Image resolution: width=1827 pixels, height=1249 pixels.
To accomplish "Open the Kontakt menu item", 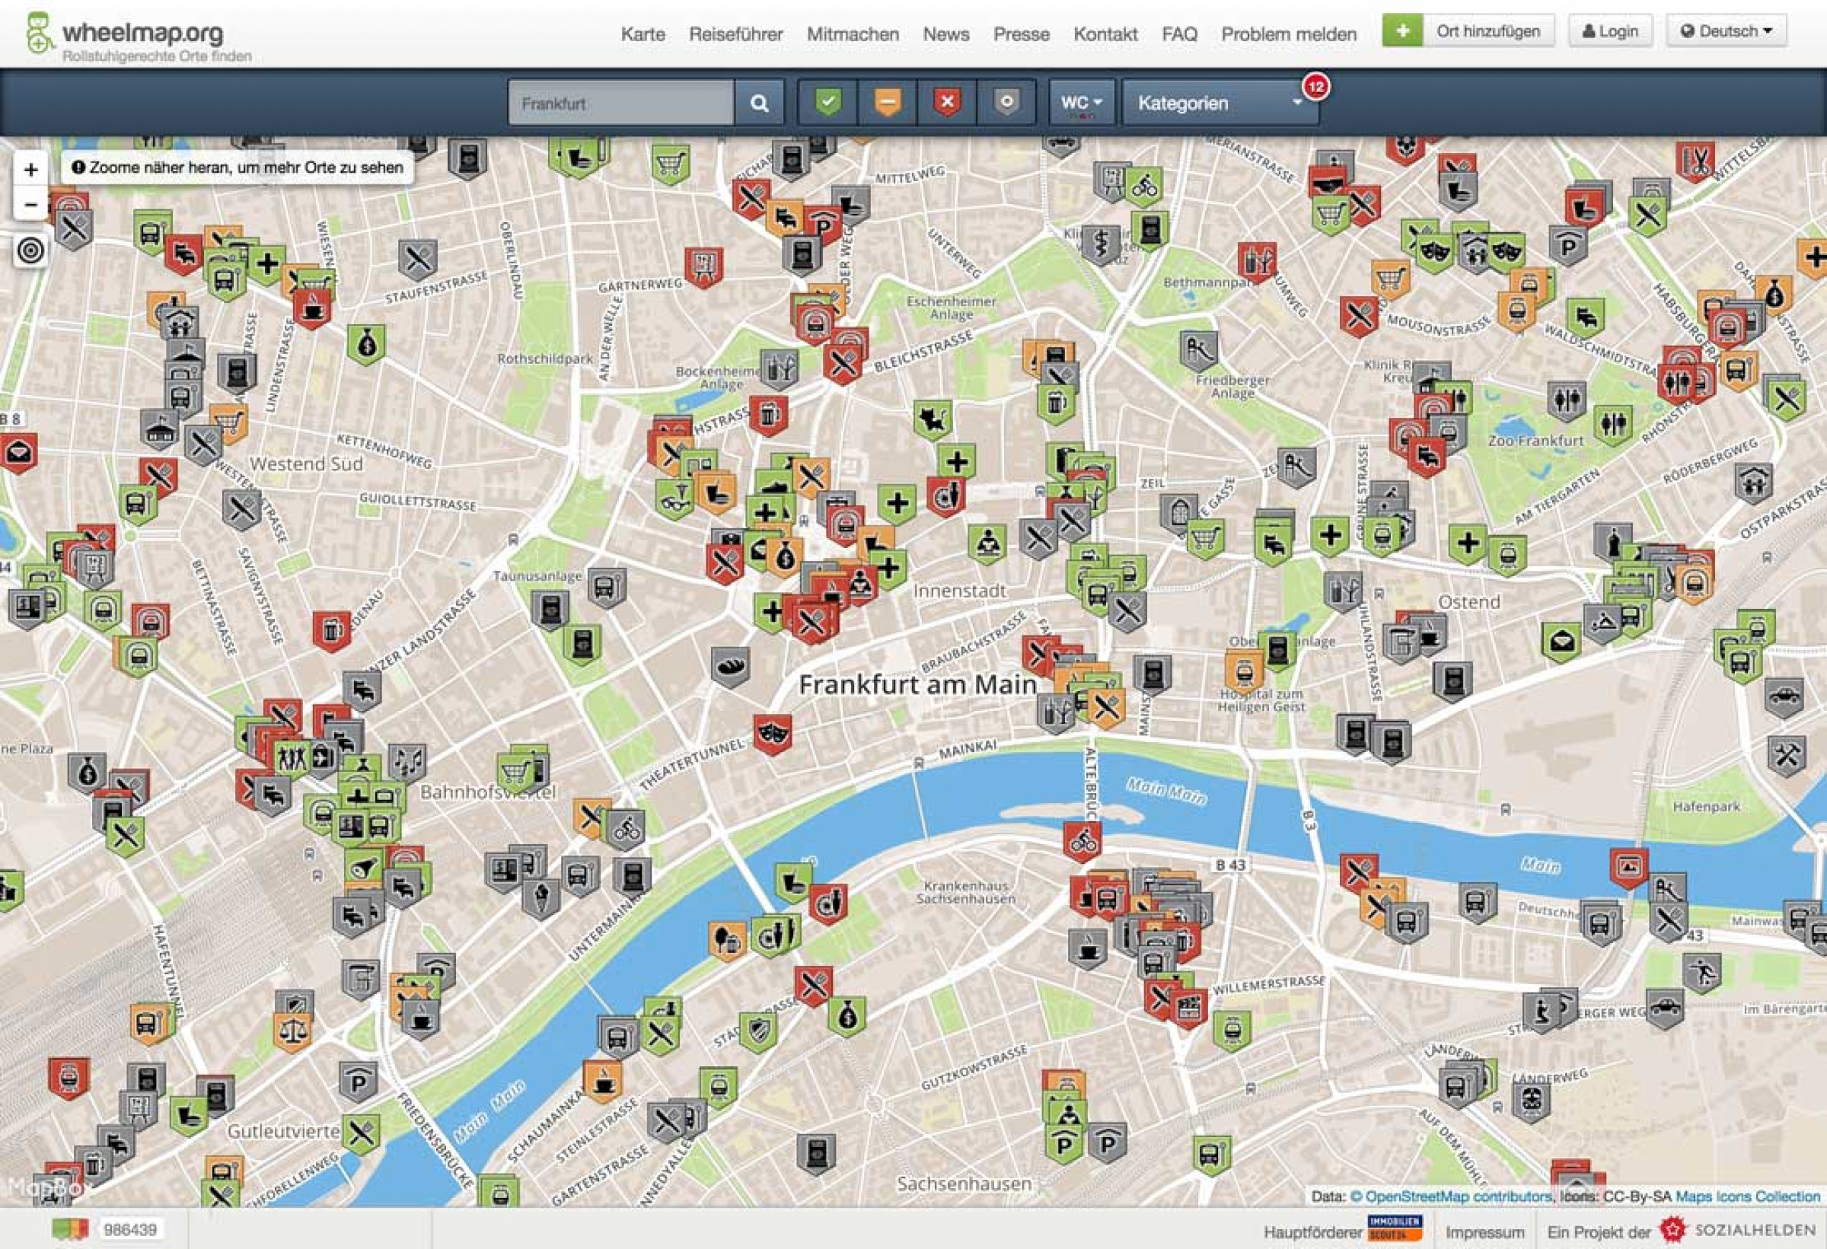I will [x=1105, y=33].
